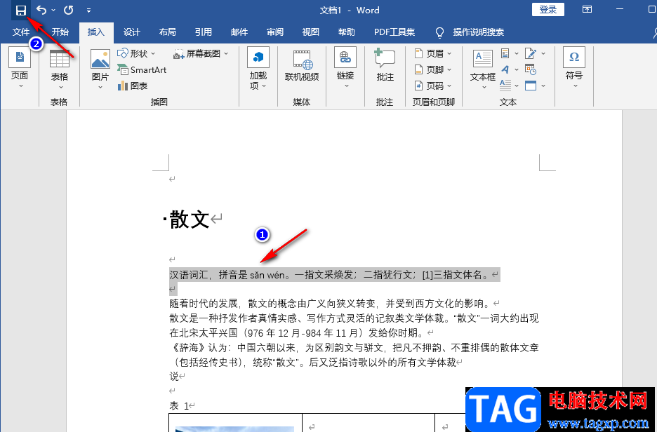Click the Ribbon Display Options icon
This screenshot has width=657, height=432.
(x=587, y=9)
